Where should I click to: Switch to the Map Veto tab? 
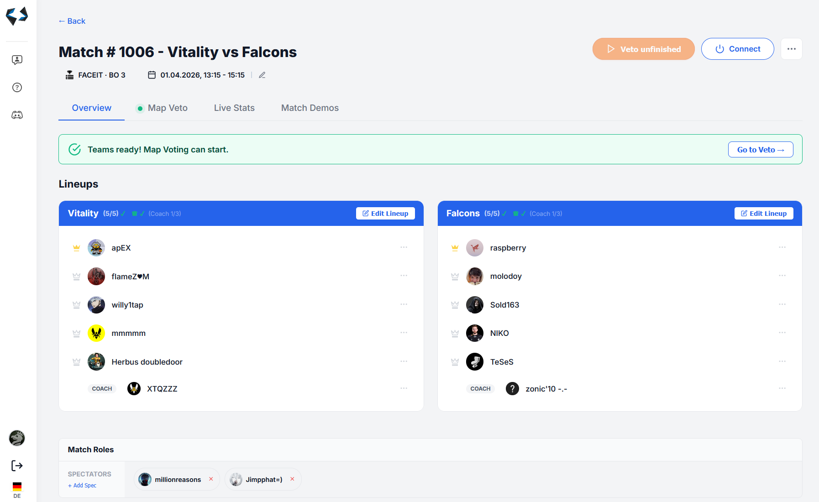tap(167, 108)
